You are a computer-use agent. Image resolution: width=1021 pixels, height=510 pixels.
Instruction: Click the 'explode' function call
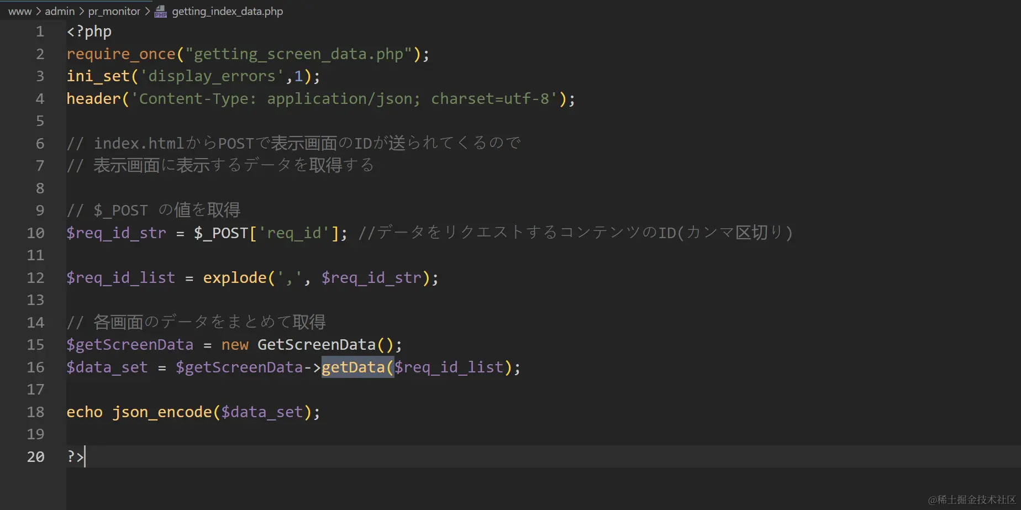click(x=235, y=277)
